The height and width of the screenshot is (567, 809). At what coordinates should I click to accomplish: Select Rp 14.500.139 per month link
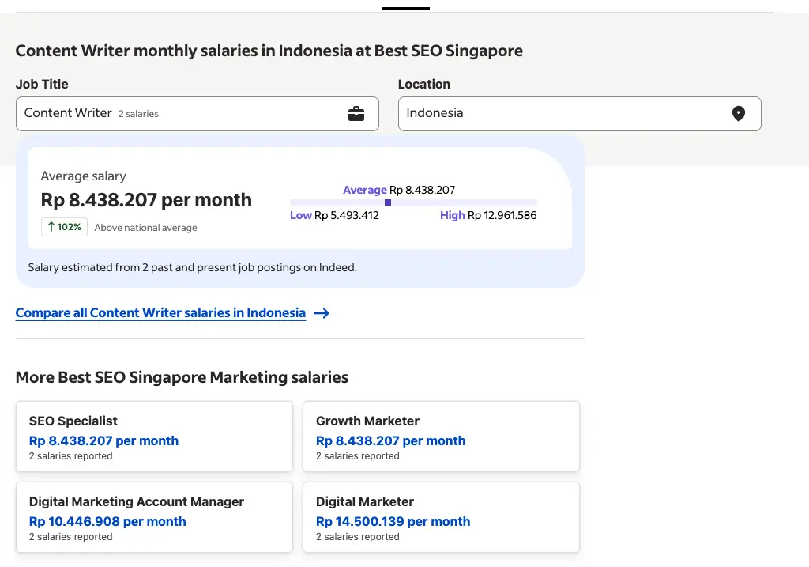tap(393, 522)
